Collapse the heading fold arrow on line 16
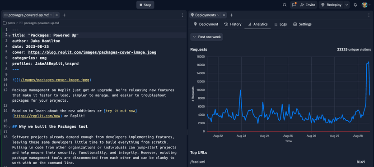Viewport: 374px width, 167px height. 9,126
